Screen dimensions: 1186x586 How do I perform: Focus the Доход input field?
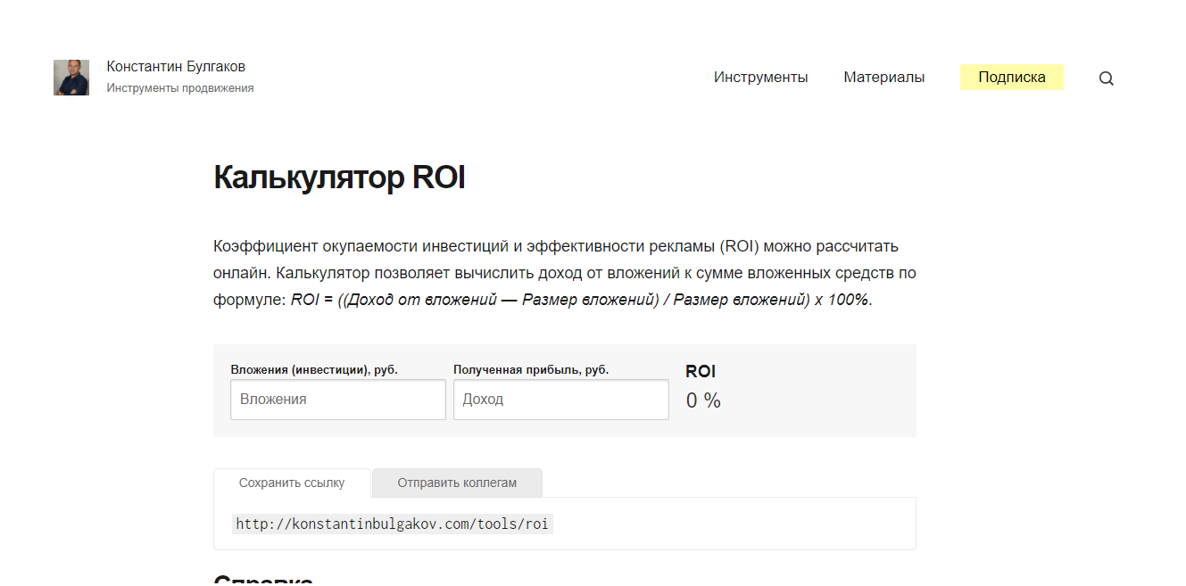pyautogui.click(x=560, y=400)
